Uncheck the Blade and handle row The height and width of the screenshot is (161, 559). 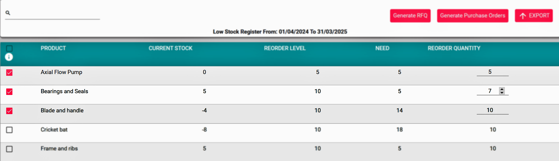(x=9, y=111)
